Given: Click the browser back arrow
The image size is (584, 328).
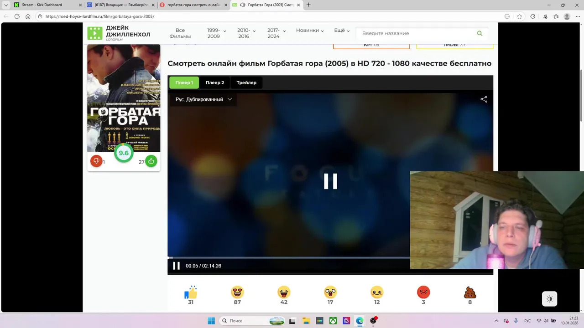Looking at the screenshot, I should [x=6, y=16].
